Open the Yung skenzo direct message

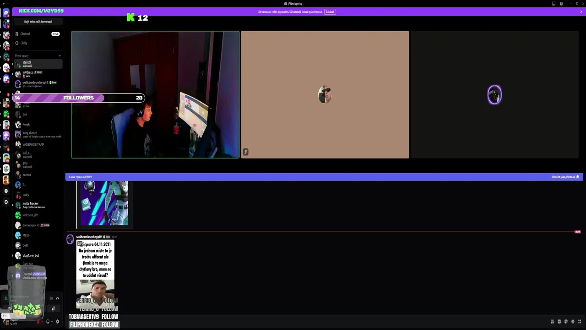[x=38, y=134]
